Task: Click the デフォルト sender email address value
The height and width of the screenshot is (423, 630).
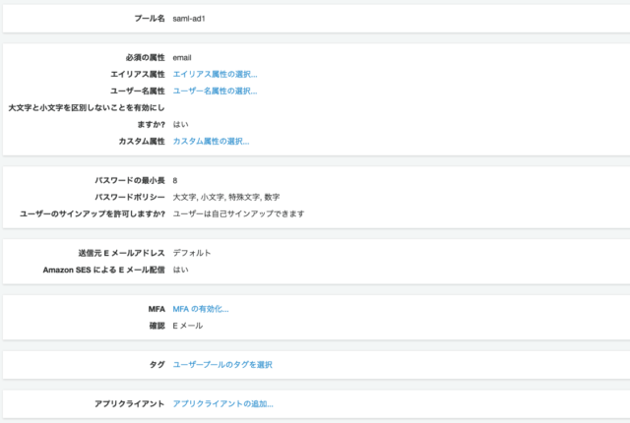Action: [192, 253]
